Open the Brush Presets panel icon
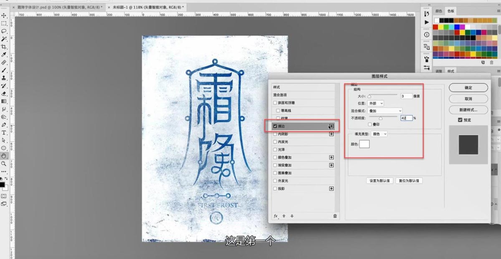This screenshot has height=259, width=501. [426, 67]
